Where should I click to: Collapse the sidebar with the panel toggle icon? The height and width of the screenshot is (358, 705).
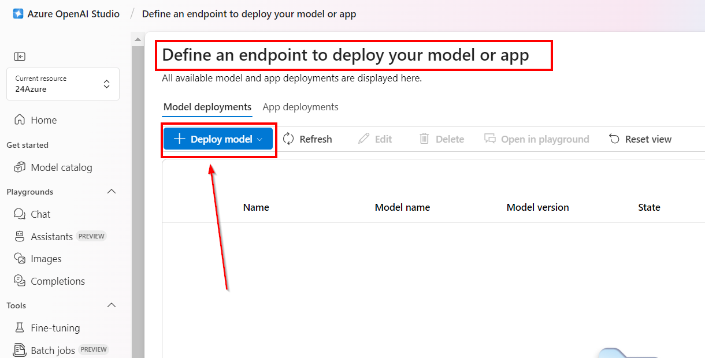coord(20,57)
